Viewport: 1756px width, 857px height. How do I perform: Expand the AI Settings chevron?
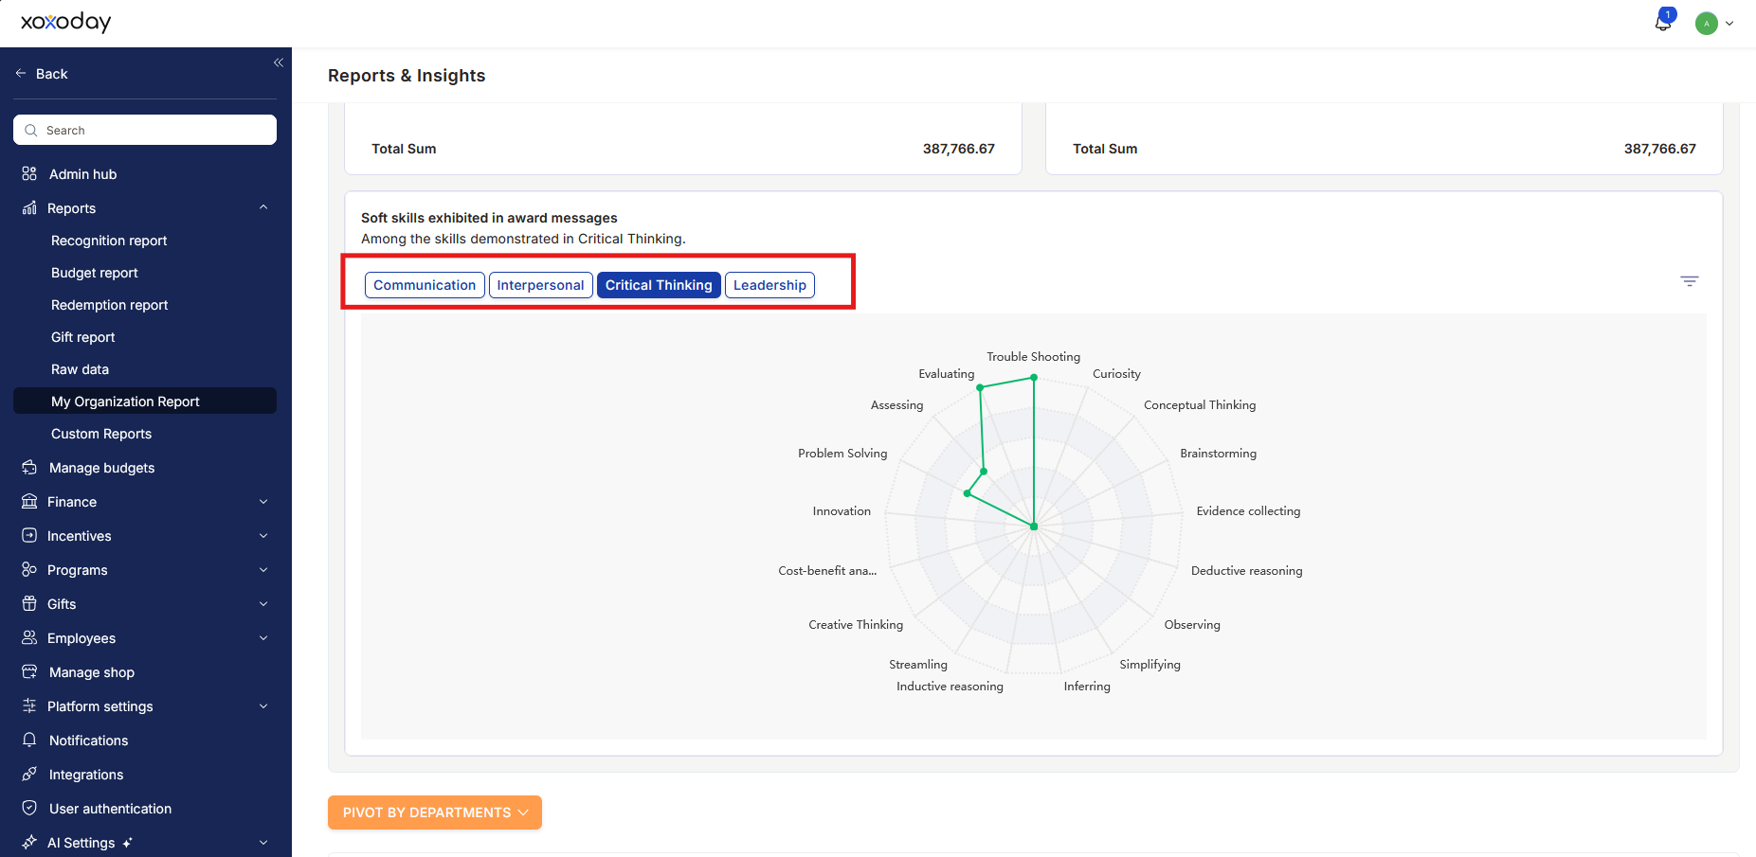coord(263,843)
